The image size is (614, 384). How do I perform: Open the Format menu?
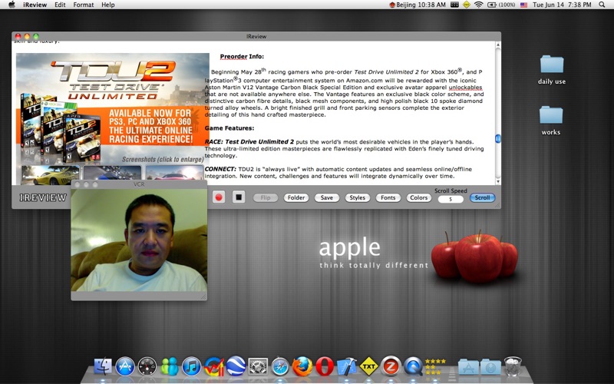[x=84, y=5]
